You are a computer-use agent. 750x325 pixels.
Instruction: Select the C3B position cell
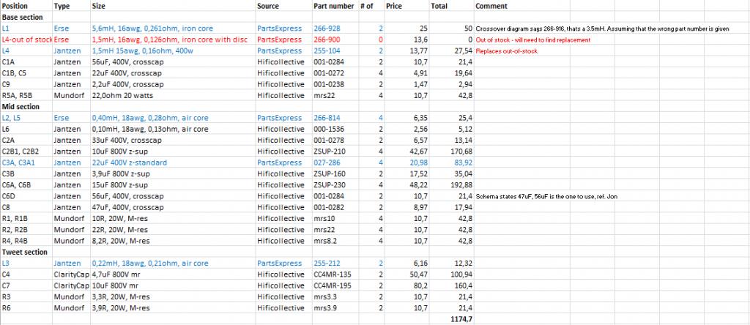point(26,173)
